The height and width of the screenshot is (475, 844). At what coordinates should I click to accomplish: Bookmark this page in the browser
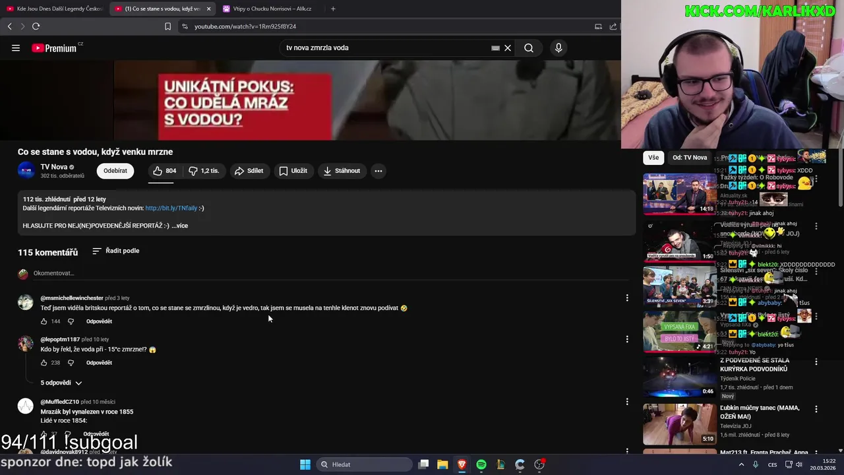pyautogui.click(x=167, y=26)
